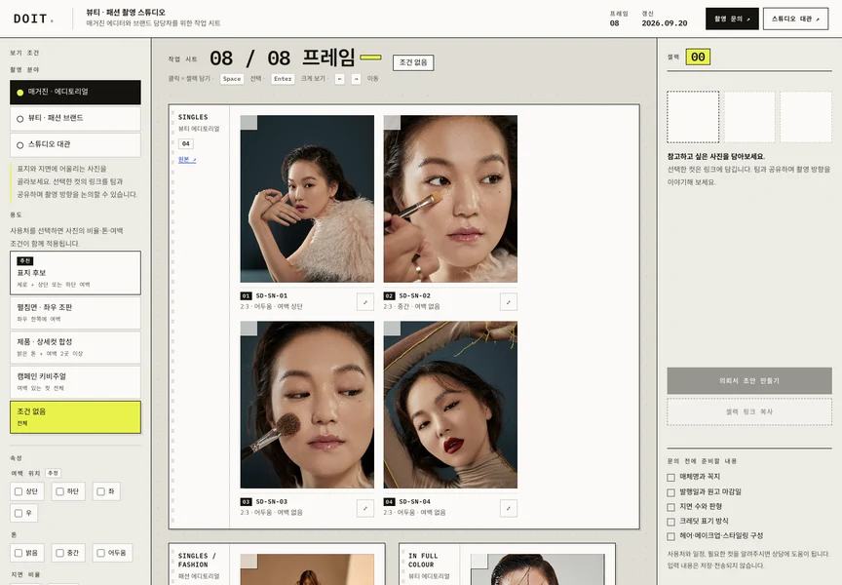Open enlarged view for SD-SN-03
This screenshot has width=842, height=585.
(x=365, y=508)
